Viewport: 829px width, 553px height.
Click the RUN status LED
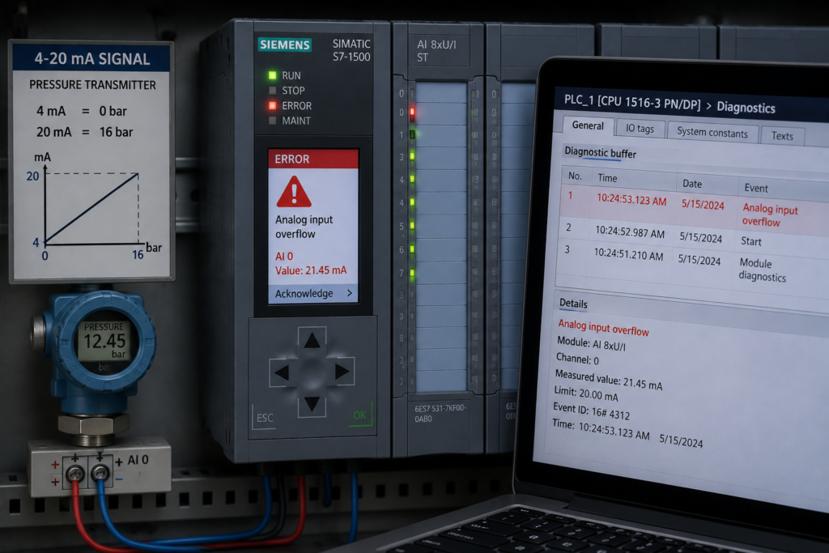coord(272,75)
